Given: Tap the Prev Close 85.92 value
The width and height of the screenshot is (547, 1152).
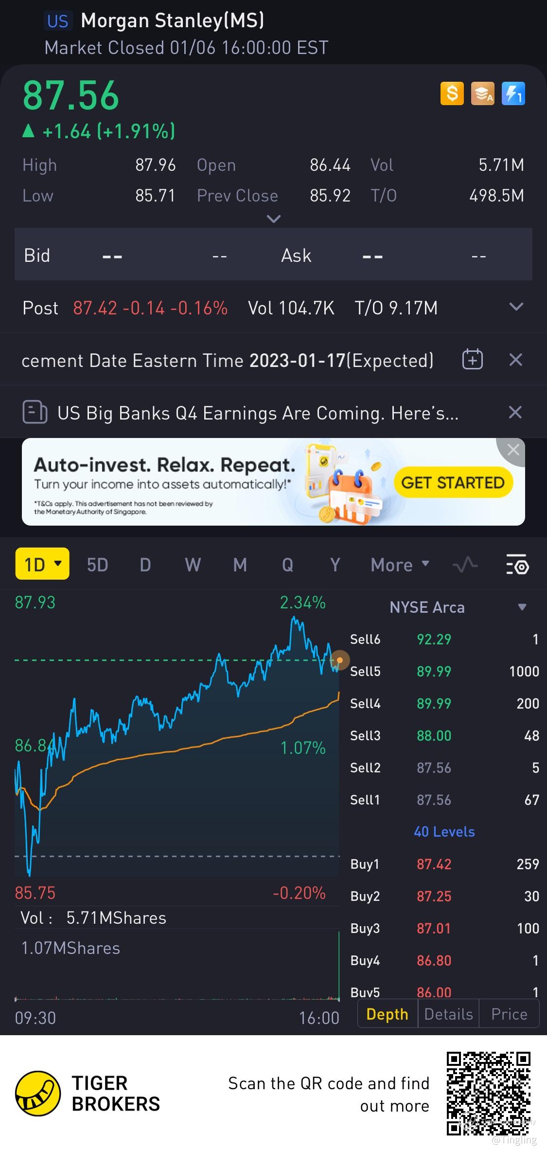Looking at the screenshot, I should point(330,196).
